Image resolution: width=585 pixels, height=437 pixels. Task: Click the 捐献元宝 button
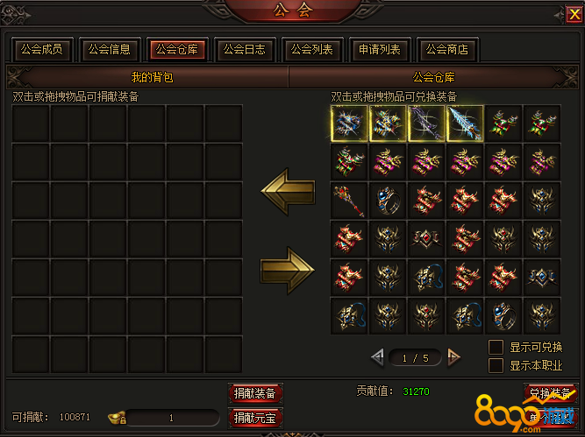click(255, 418)
